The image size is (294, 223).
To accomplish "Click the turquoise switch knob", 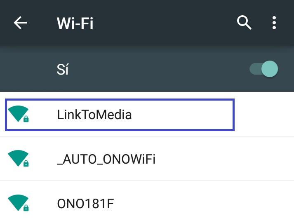I will [x=270, y=69].
